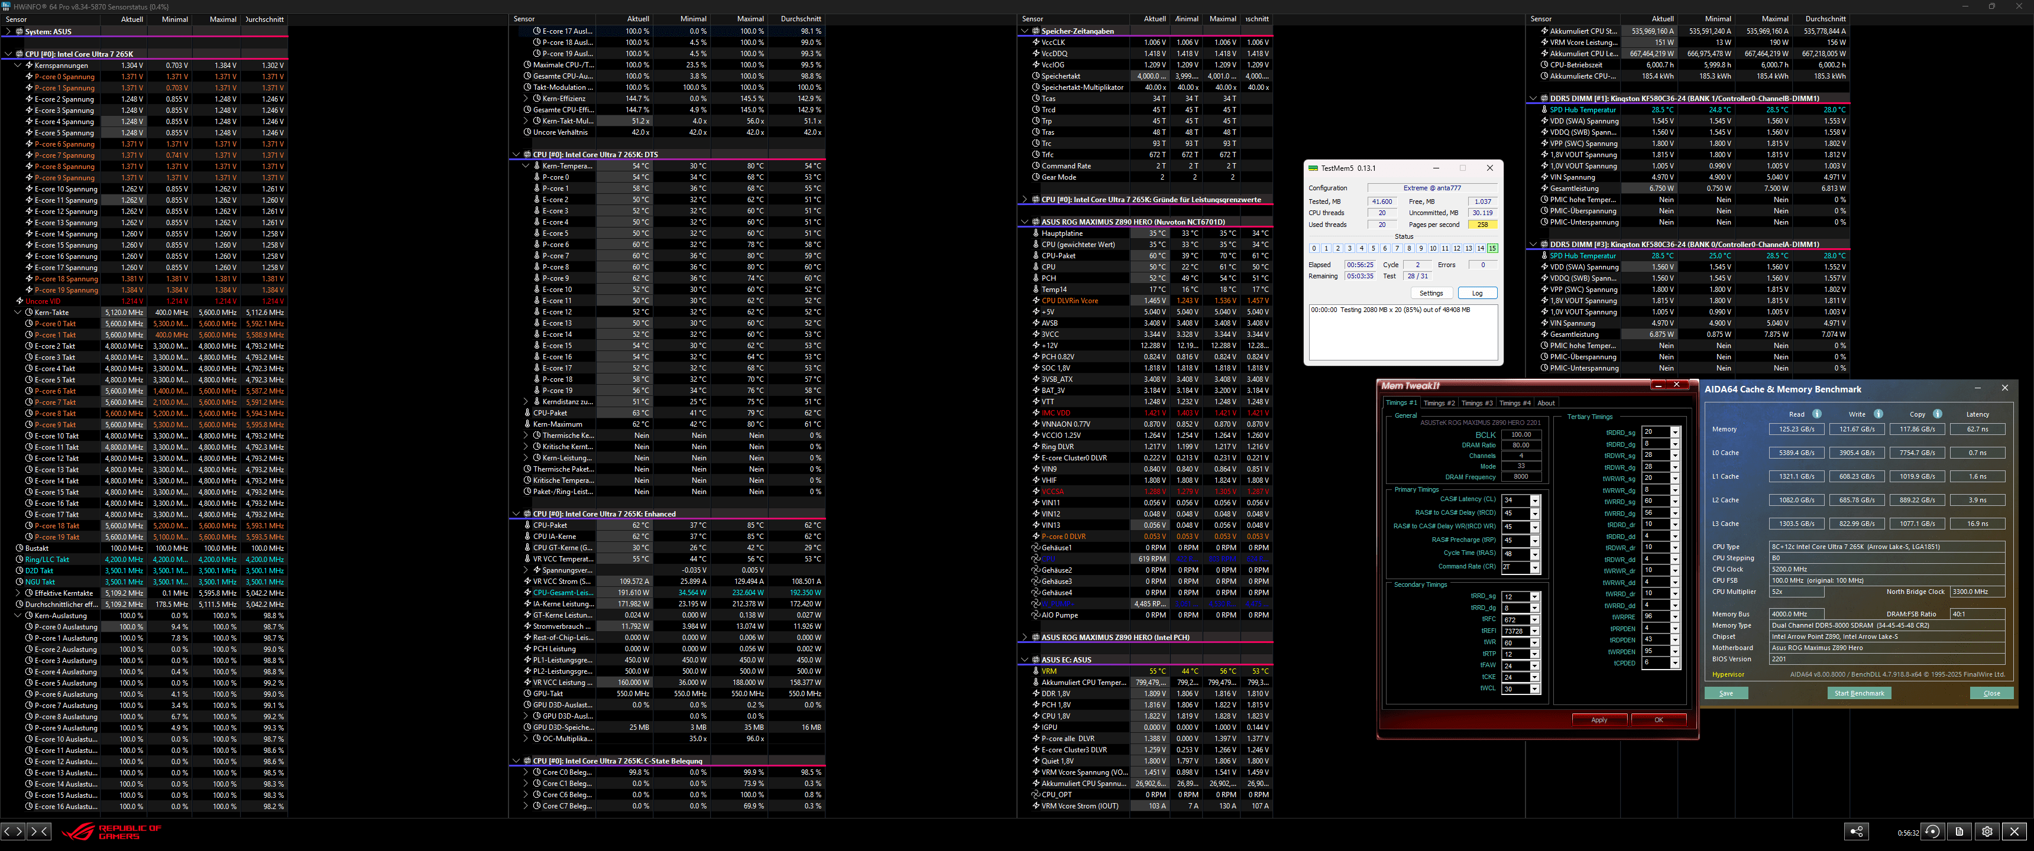Open the tRDRD_sg dropdown in Tertiary Timings

click(x=1675, y=433)
